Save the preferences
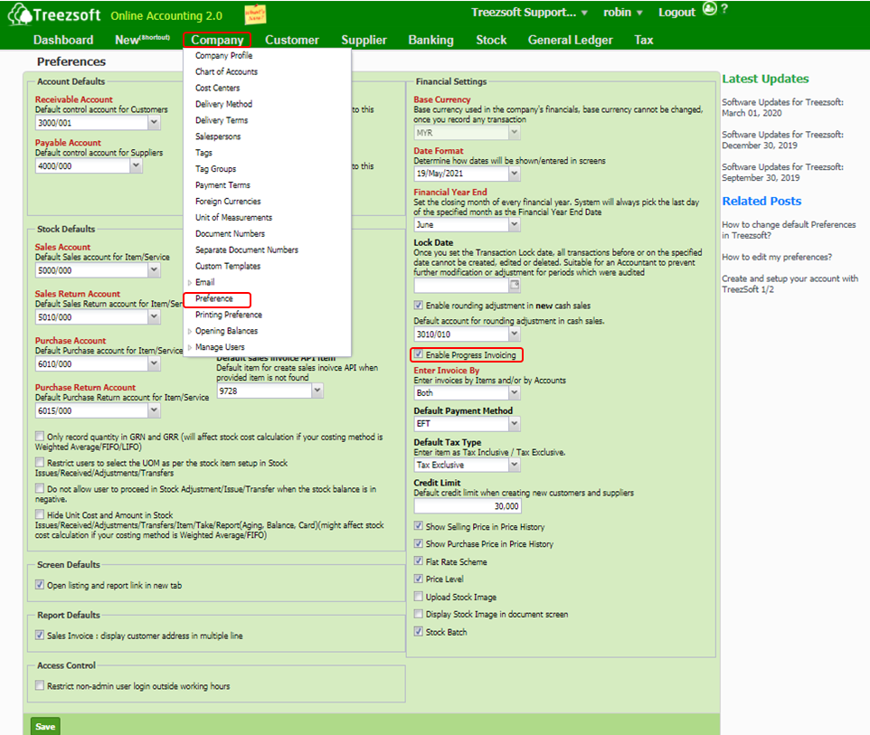The width and height of the screenshot is (870, 735). (x=45, y=726)
